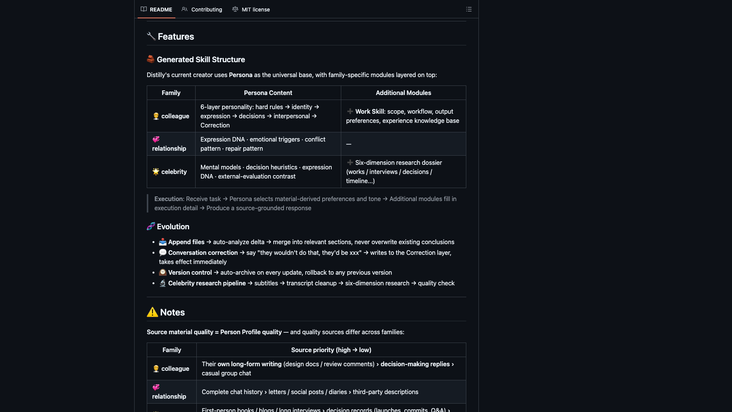732x412 pixels.
Task: Click 'Mental models · decision heuristics' cell
Action: (268, 172)
